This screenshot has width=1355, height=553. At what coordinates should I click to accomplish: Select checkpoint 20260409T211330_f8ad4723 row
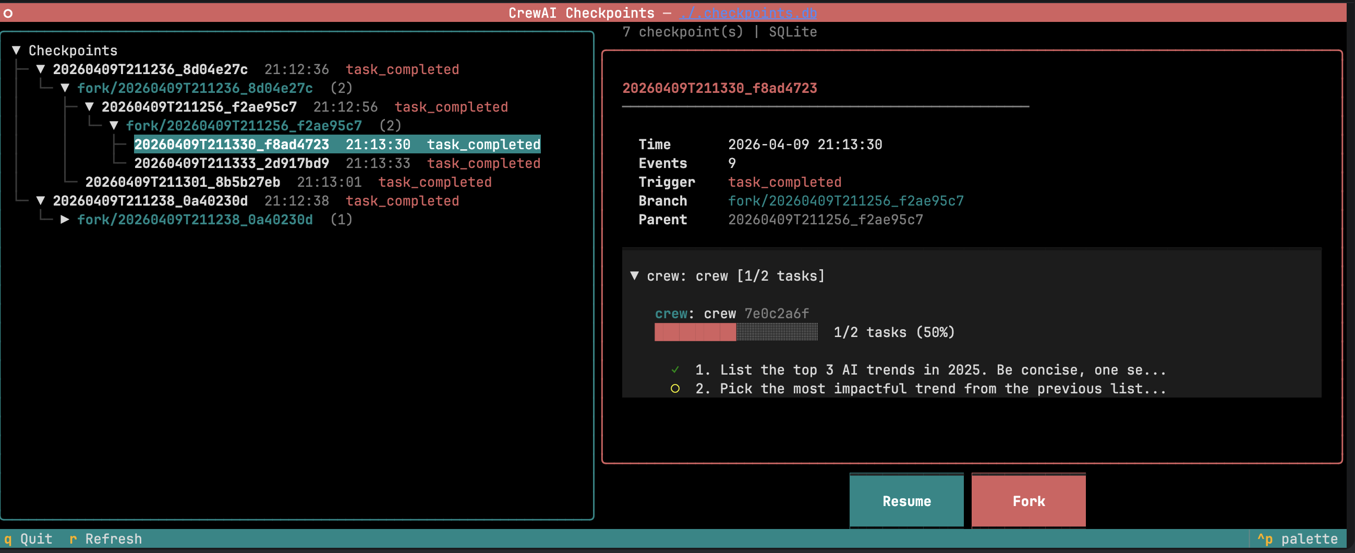337,144
